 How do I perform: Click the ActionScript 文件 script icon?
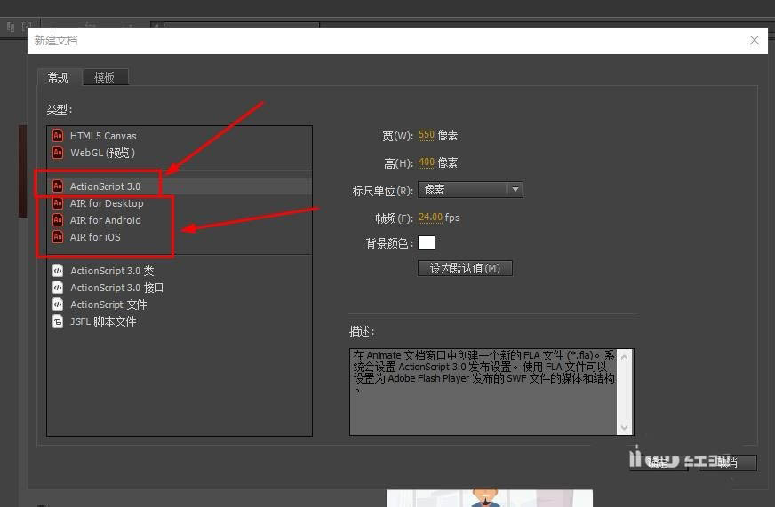tap(58, 305)
